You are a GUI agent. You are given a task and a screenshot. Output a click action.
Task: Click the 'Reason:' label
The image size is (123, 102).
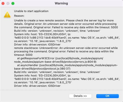19,16
